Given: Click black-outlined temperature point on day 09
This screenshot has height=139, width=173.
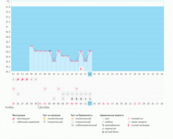Looking at the screenshot, I should [50, 51].
